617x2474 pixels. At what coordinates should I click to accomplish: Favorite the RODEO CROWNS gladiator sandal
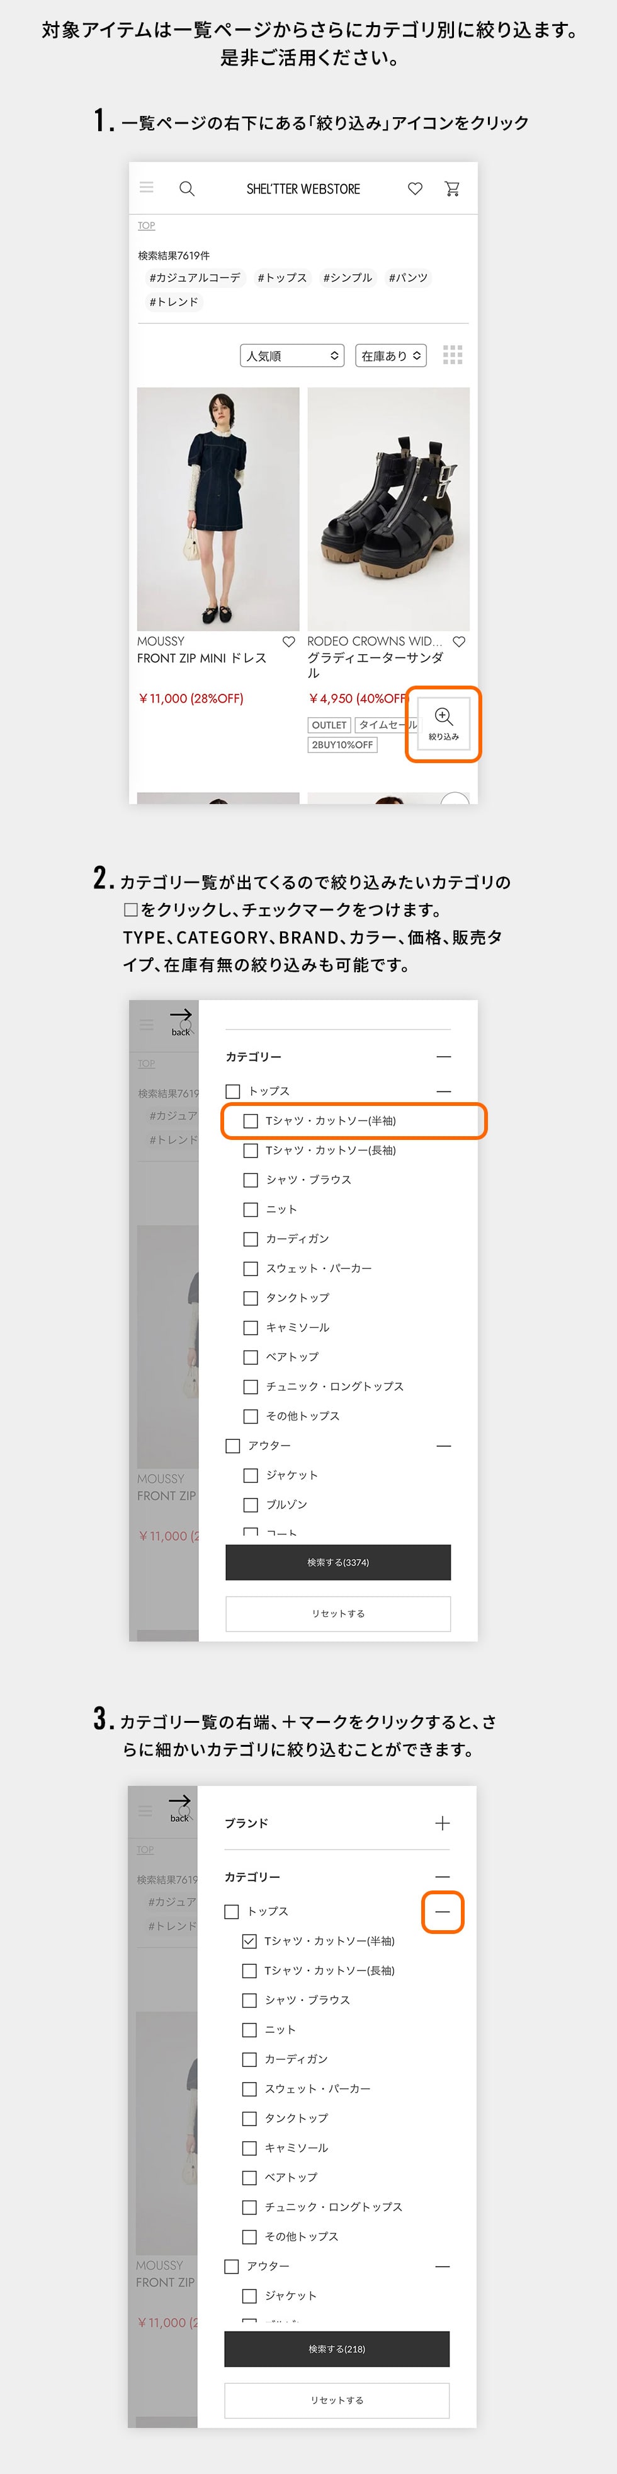click(459, 642)
